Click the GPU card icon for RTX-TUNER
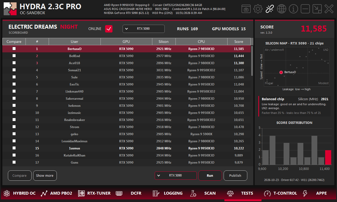The height and width of the screenshot is (202, 337). tap(81, 193)
